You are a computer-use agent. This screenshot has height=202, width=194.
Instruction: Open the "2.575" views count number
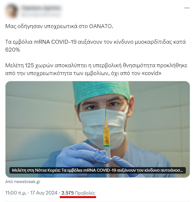pos(68,193)
